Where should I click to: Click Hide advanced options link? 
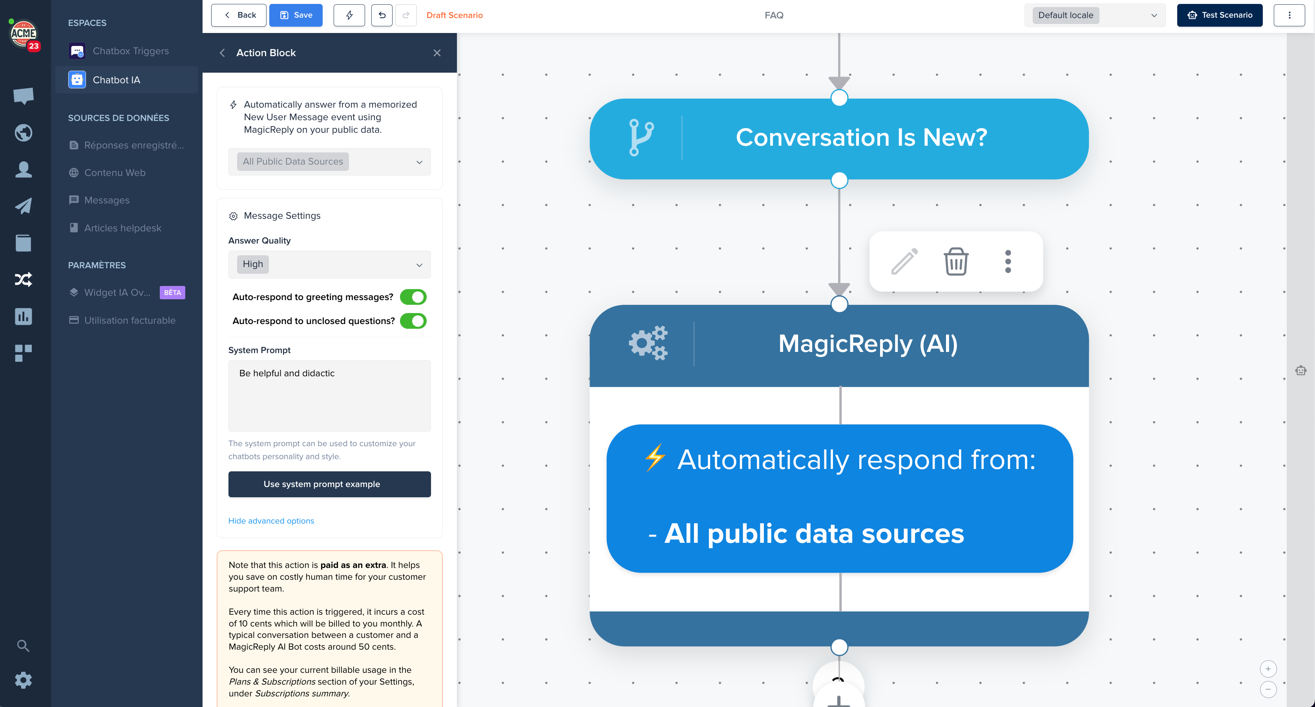point(271,520)
